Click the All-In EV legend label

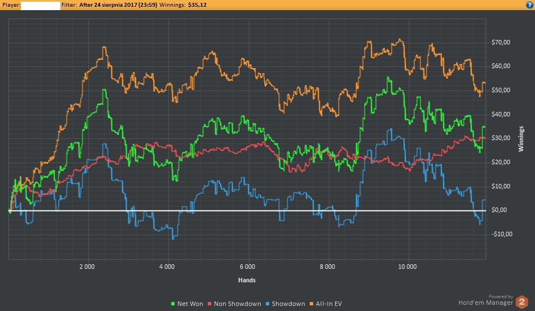coord(328,304)
